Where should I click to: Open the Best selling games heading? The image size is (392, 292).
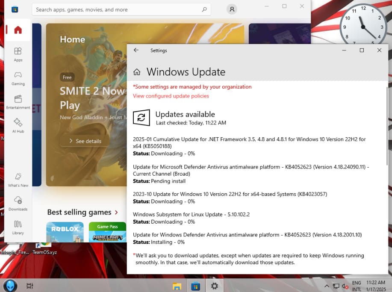79,212
